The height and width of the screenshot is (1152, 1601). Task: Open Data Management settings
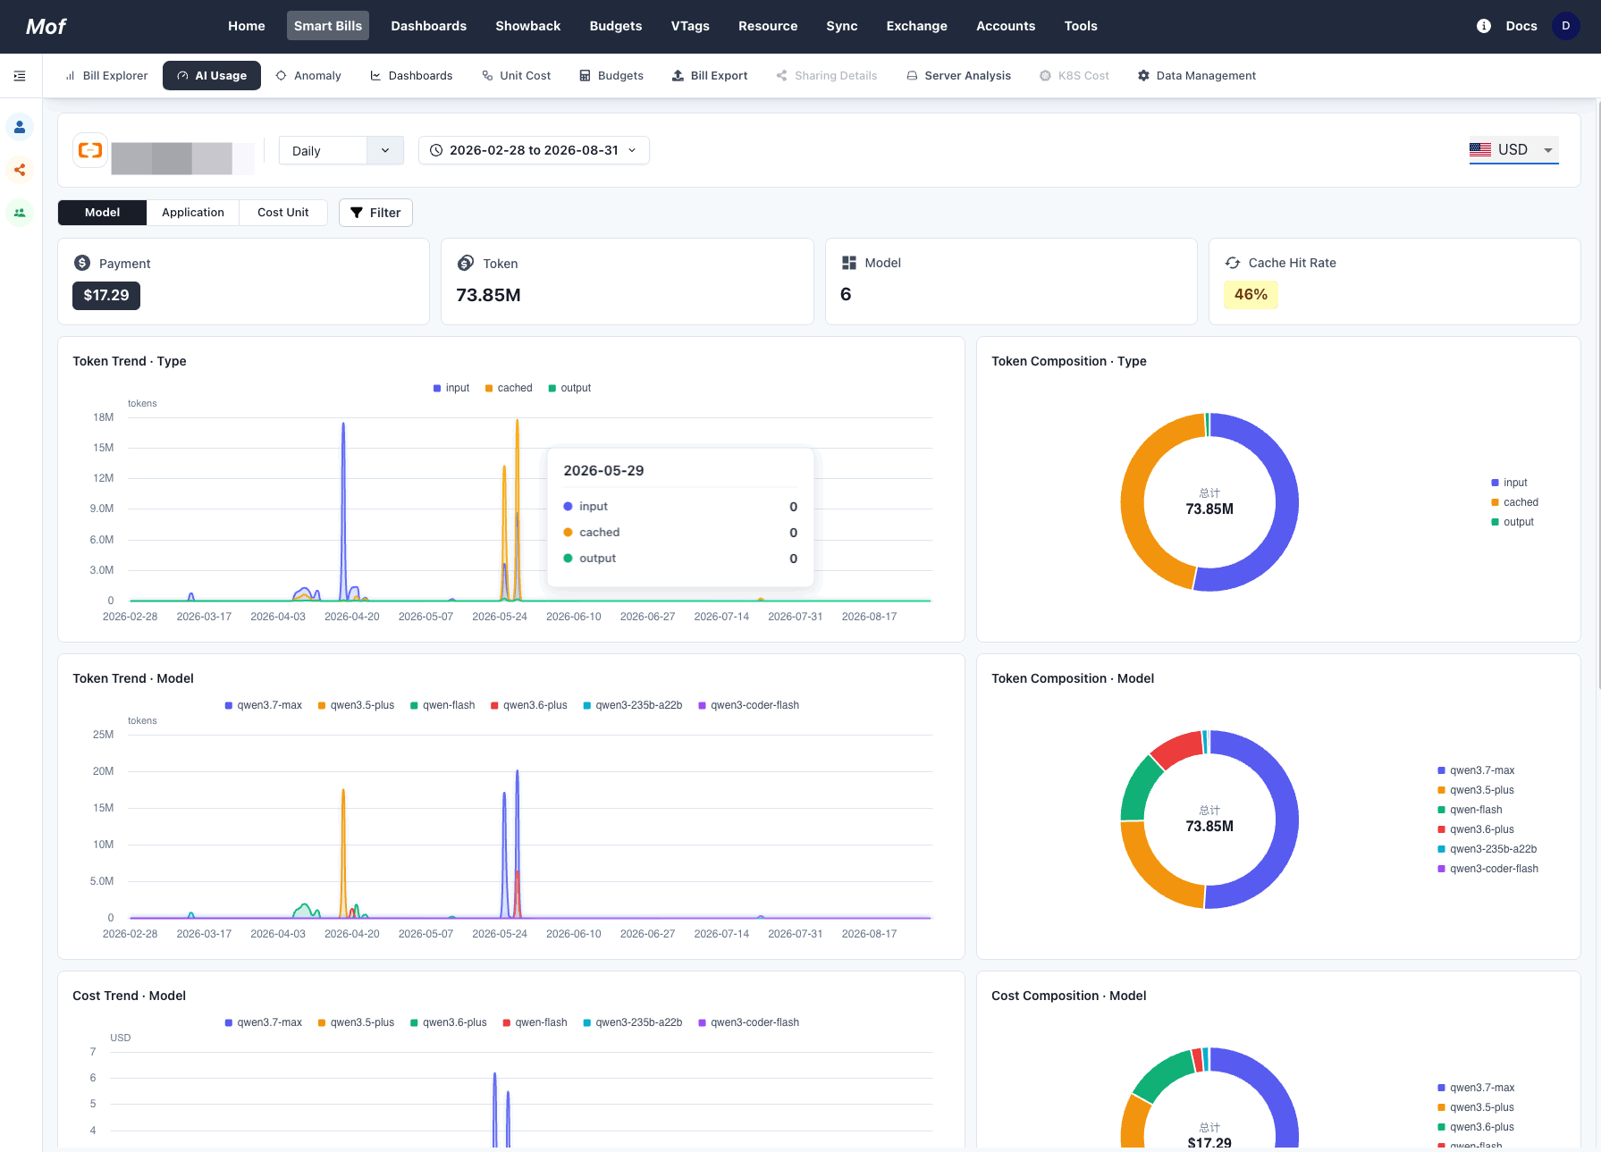pyautogui.click(x=1197, y=76)
